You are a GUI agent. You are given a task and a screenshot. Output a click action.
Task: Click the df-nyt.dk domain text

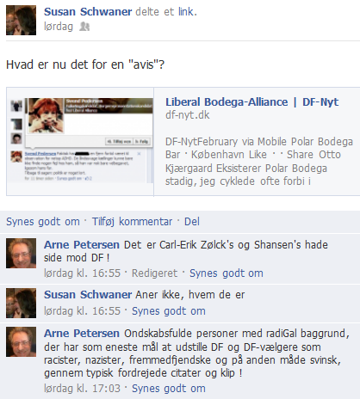(188, 115)
